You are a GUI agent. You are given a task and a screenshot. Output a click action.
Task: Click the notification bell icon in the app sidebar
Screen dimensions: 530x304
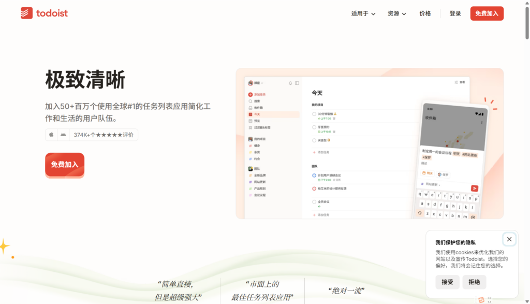coord(290,83)
